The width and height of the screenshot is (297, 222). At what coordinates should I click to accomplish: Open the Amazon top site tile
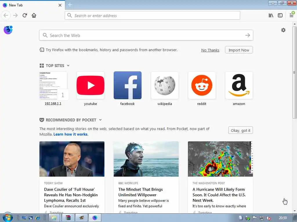239,88
